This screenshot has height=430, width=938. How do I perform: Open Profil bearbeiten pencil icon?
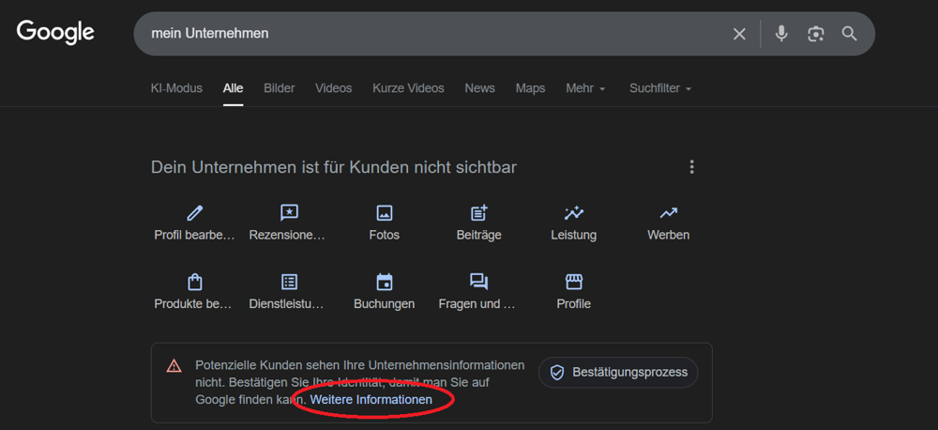point(194,212)
